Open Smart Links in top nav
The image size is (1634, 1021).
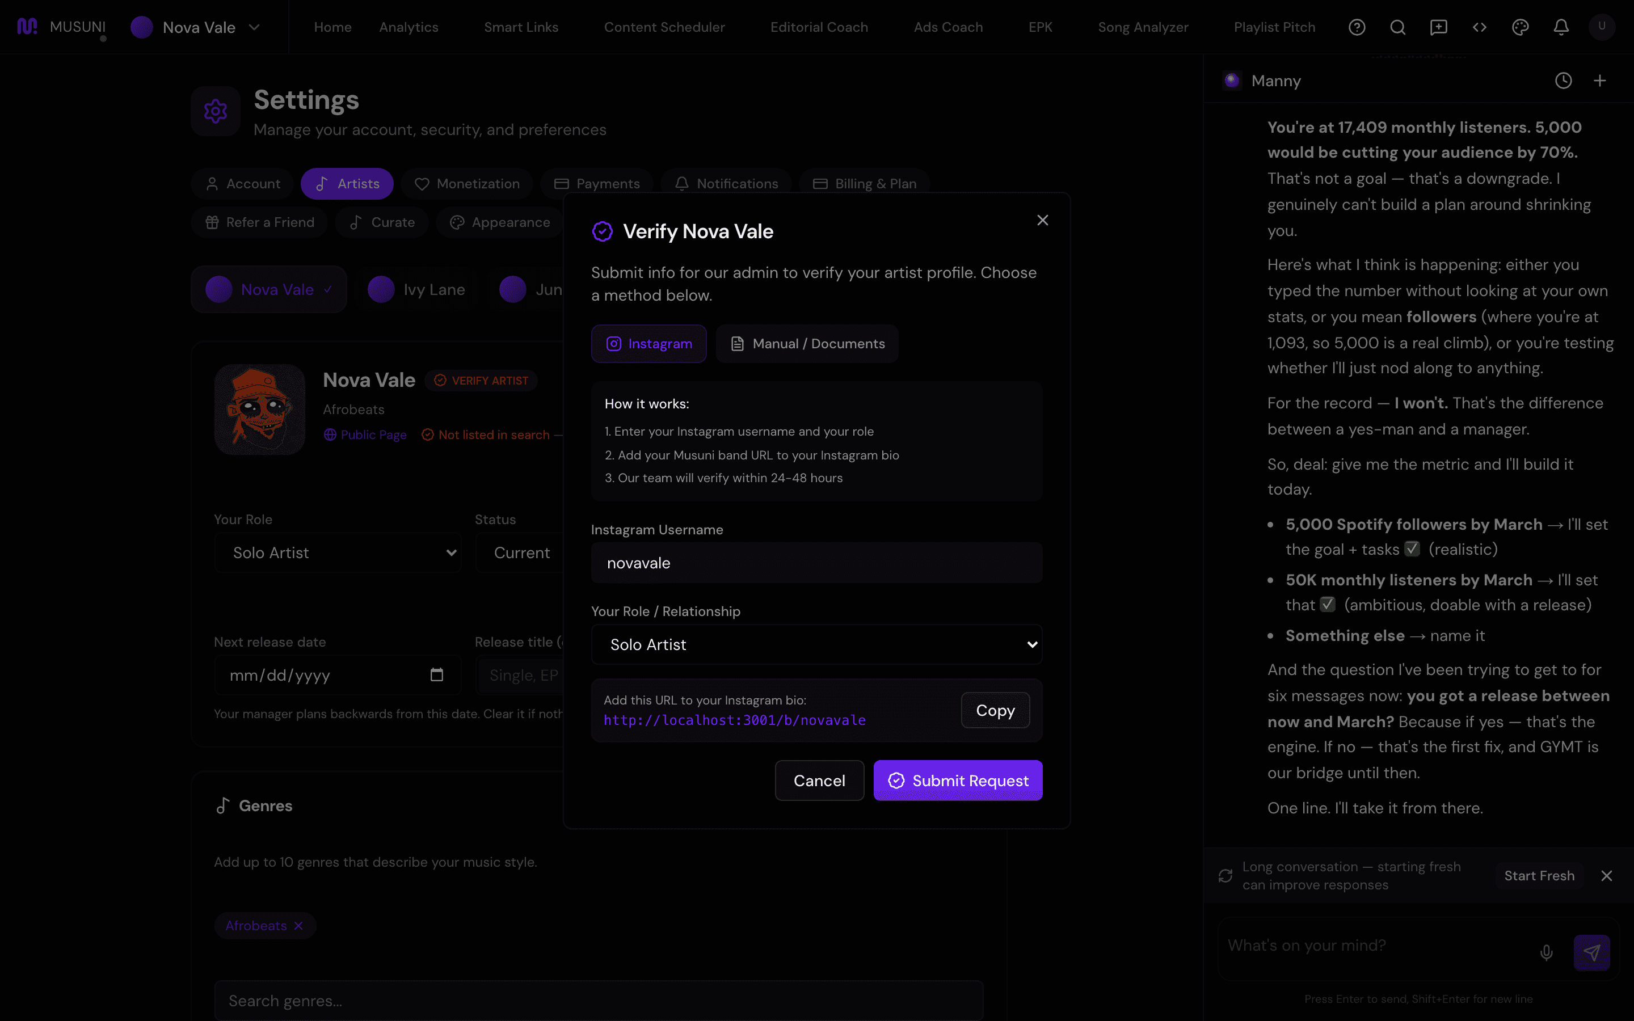[521, 27]
